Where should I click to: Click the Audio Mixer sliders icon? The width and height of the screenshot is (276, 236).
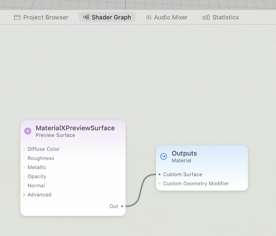pyautogui.click(x=149, y=17)
